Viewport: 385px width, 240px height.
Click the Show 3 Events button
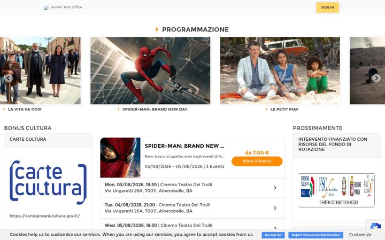pyautogui.click(x=257, y=161)
